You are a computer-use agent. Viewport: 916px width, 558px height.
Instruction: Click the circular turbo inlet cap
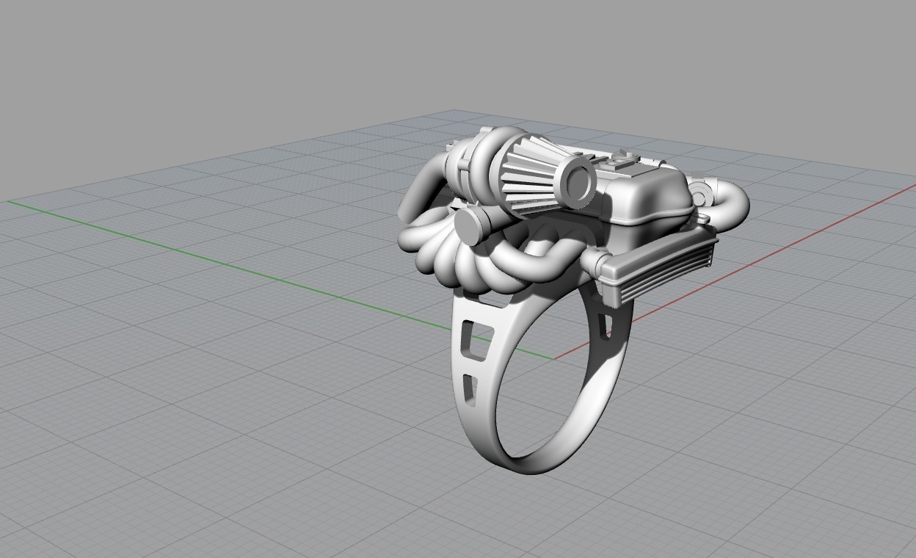click(577, 184)
